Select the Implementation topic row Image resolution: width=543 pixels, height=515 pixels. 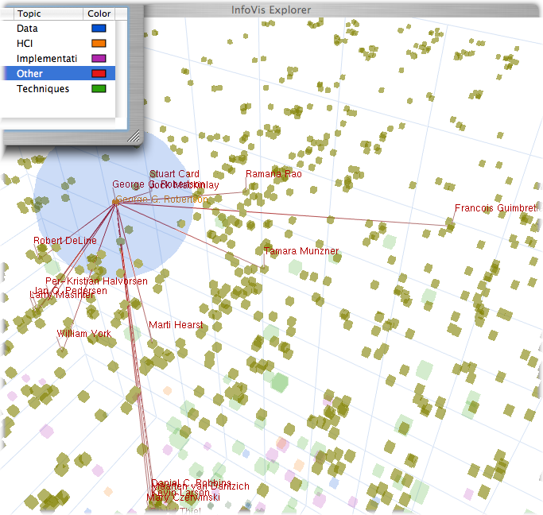46,59
